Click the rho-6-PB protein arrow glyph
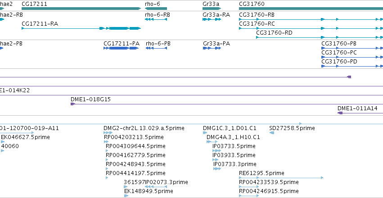The width and height of the screenshot is (383, 198). coord(156,48)
